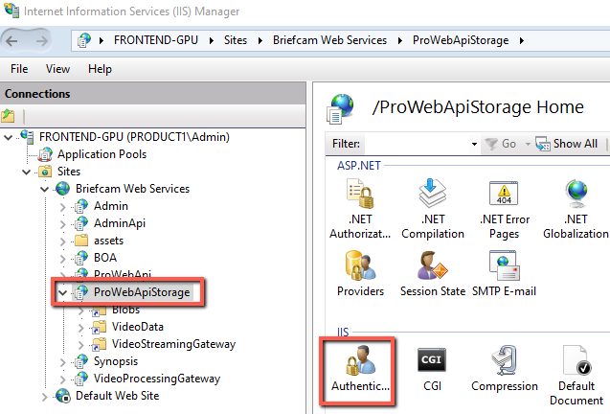Viewport: 610px width, 414px height.
Task: Select the assets folder node
Action: tap(108, 241)
